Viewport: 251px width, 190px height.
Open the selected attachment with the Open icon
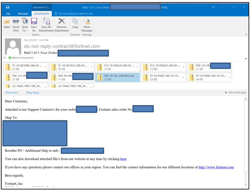(x=7, y=24)
